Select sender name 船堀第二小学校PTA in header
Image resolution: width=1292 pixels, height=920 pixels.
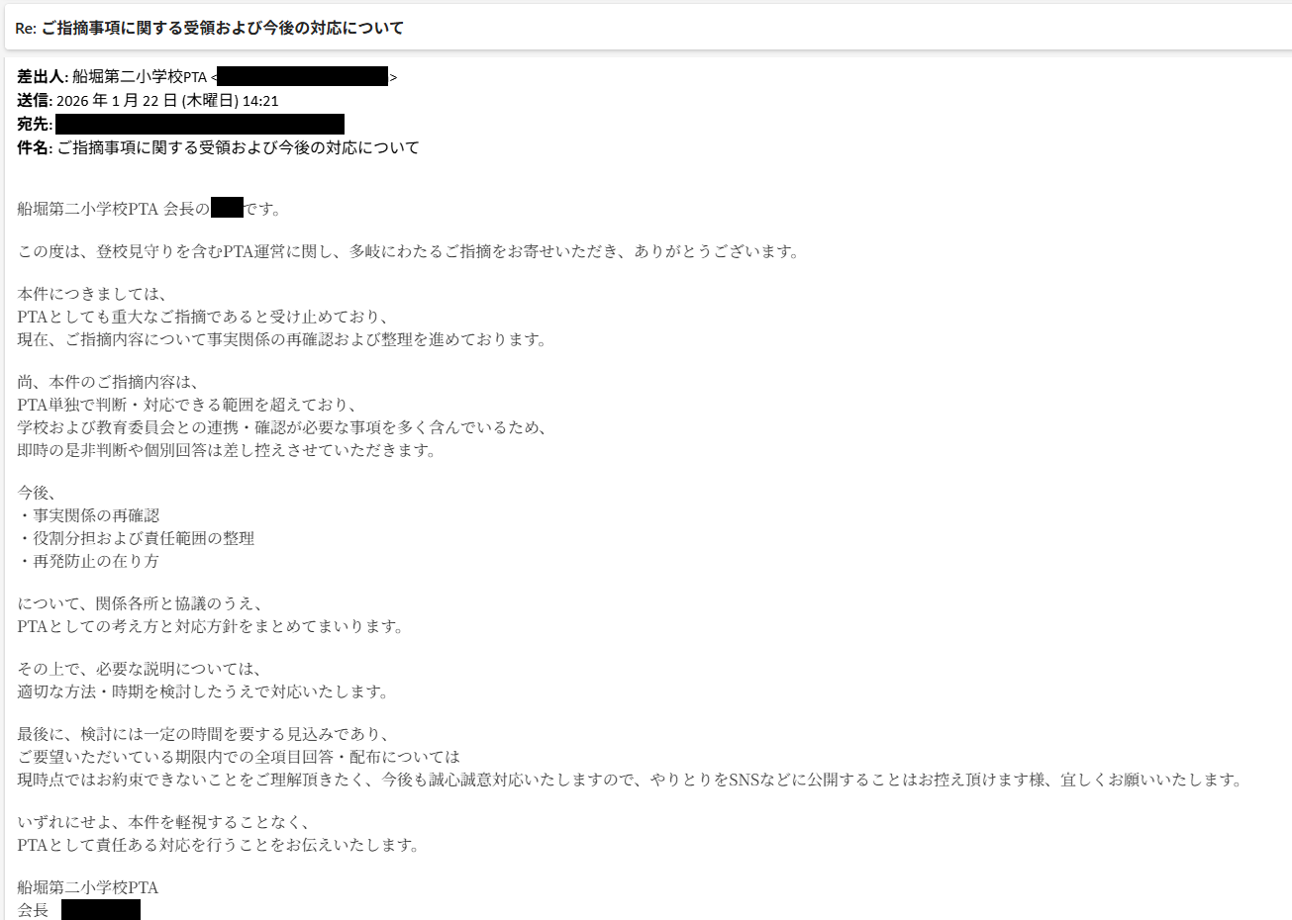[140, 77]
